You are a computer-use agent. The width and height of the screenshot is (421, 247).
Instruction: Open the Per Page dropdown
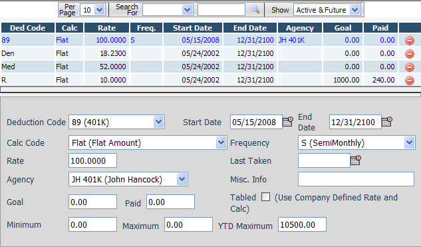99,10
